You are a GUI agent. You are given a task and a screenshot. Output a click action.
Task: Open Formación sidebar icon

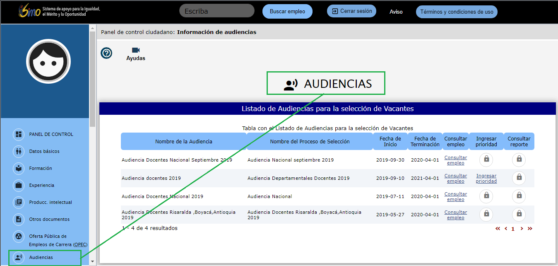tap(19, 168)
